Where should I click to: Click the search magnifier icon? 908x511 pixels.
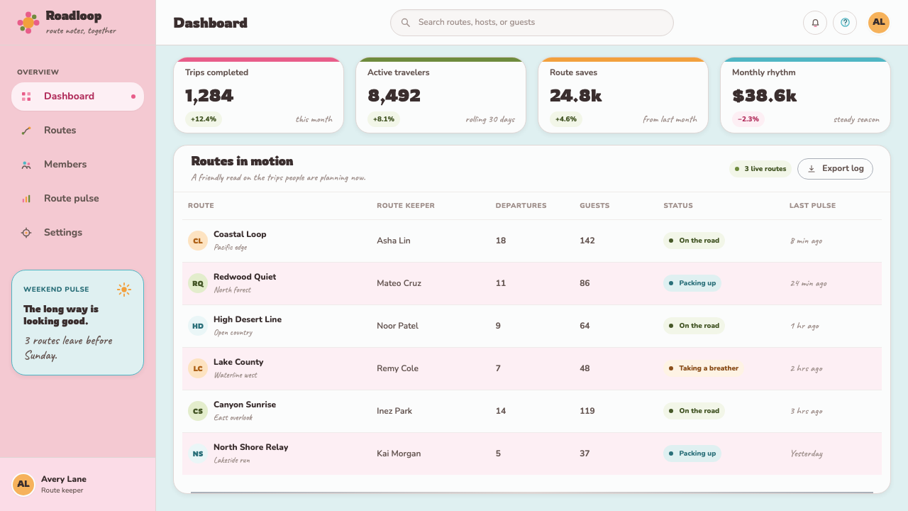[x=406, y=23]
